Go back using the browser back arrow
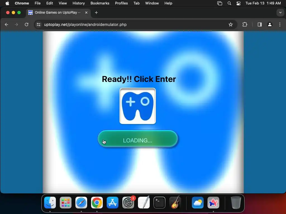Screen dimensions: 286x214 [7, 25]
